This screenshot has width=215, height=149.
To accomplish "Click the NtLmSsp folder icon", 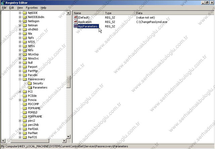I will click(x=25, y=54).
